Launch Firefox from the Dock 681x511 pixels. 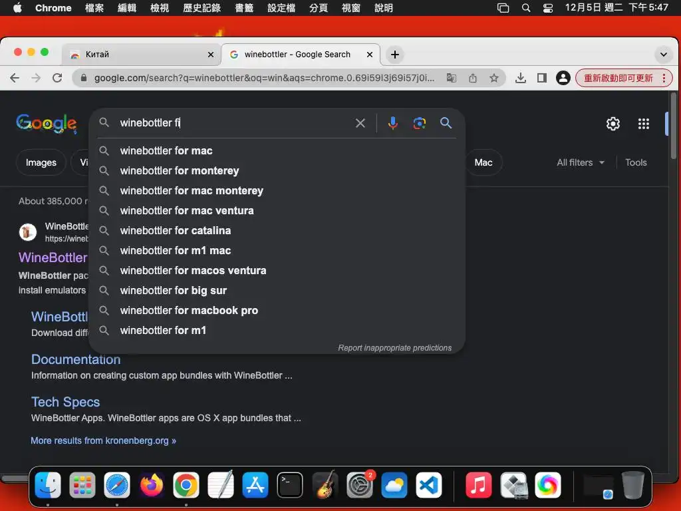pos(152,485)
